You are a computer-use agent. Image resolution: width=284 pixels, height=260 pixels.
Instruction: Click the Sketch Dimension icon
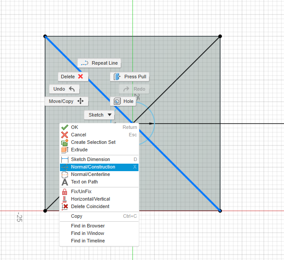[65, 160]
